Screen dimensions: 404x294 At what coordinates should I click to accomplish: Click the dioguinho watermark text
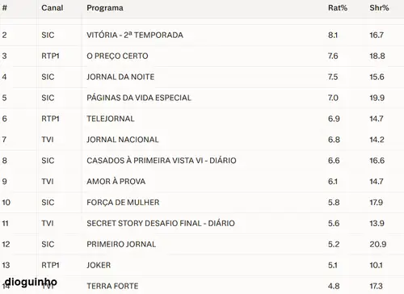click(x=31, y=282)
